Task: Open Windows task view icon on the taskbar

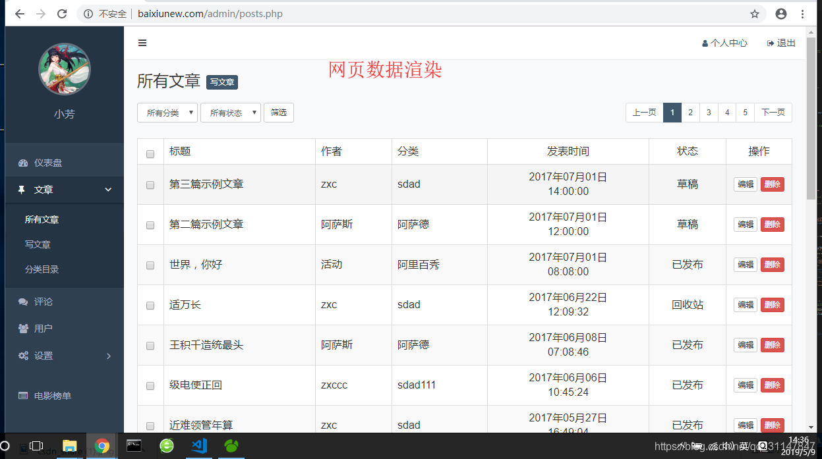Action: (x=37, y=446)
